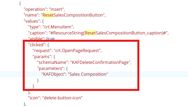Click the "KAFObject" key on the highlighted line
This screenshot has height=107, width=188.
pyautogui.click(x=54, y=74)
